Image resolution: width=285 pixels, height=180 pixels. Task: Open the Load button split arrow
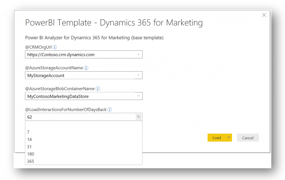pos(229,138)
